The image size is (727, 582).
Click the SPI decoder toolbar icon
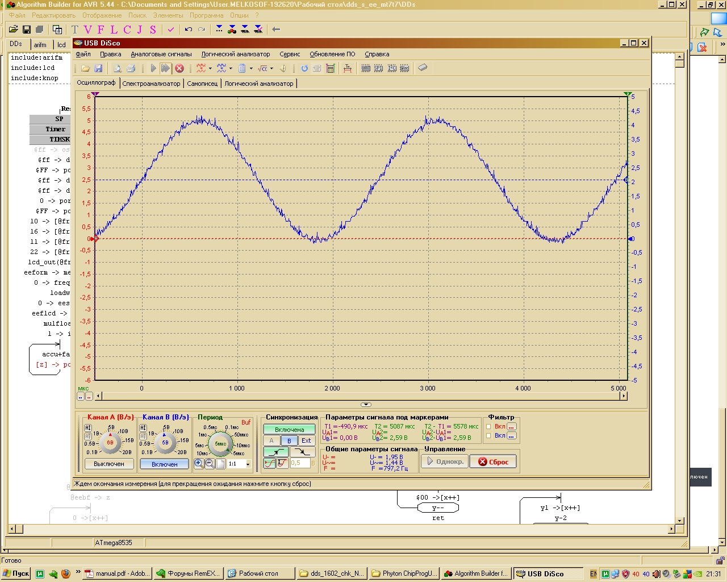tap(378, 68)
